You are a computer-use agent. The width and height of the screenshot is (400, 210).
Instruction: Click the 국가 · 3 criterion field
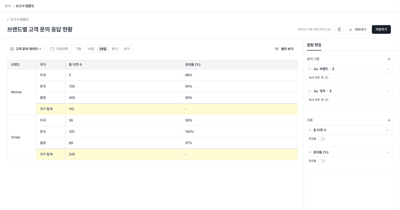click(349, 91)
